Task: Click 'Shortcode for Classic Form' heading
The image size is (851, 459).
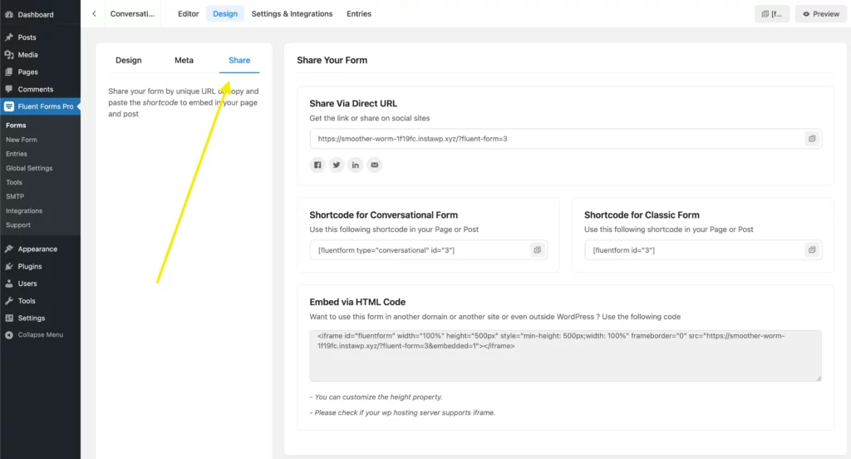Action: click(642, 215)
